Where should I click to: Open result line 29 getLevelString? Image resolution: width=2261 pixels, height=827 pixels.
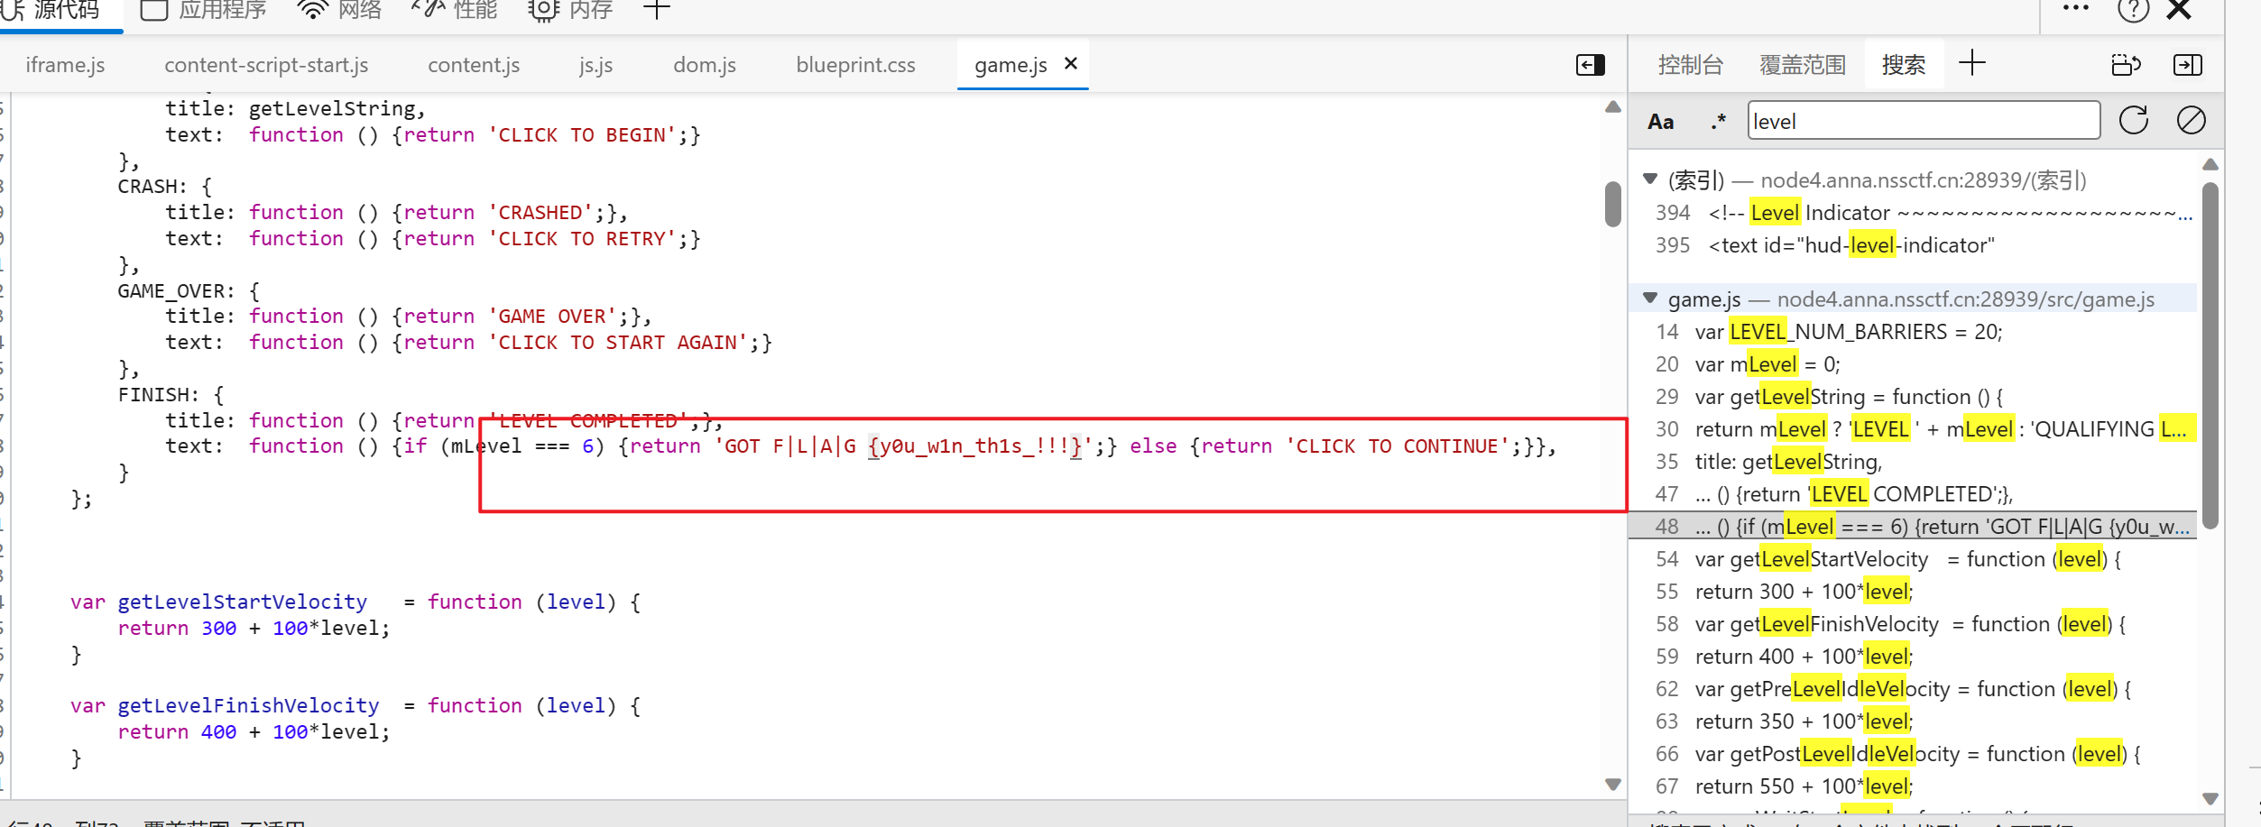click(x=1913, y=397)
